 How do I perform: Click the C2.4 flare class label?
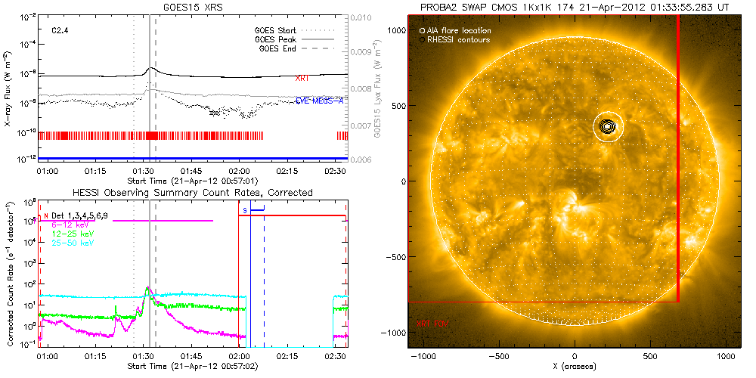[60, 31]
